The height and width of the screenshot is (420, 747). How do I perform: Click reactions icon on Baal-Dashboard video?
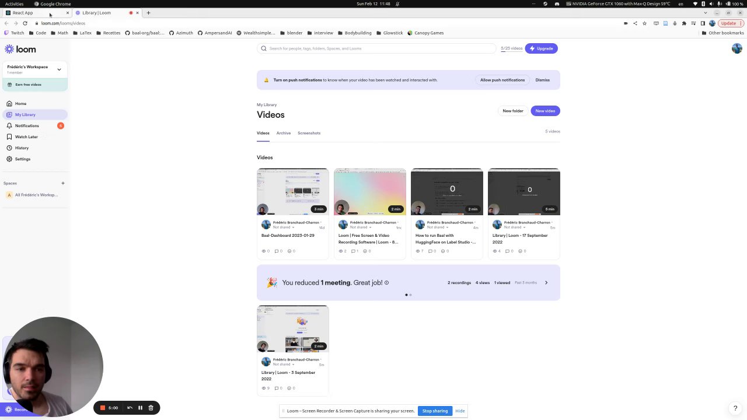point(289,251)
